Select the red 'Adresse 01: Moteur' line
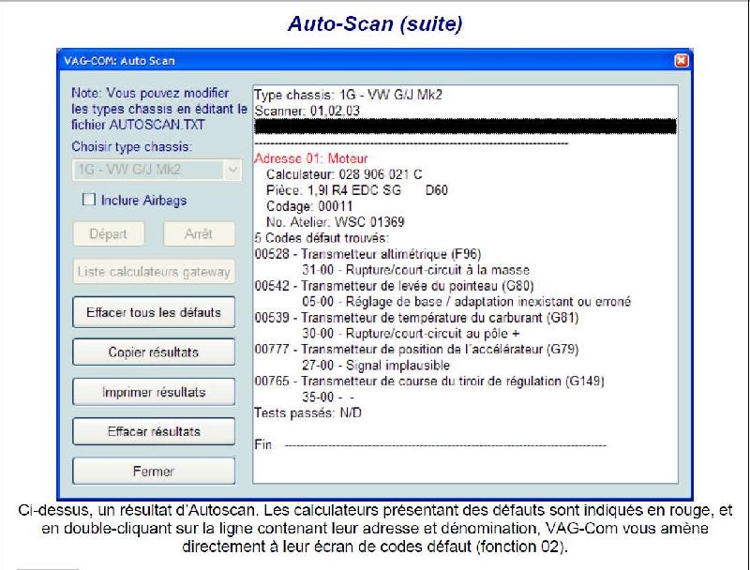 point(311,158)
